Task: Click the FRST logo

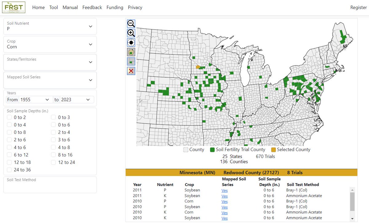Action: [x=14, y=7]
